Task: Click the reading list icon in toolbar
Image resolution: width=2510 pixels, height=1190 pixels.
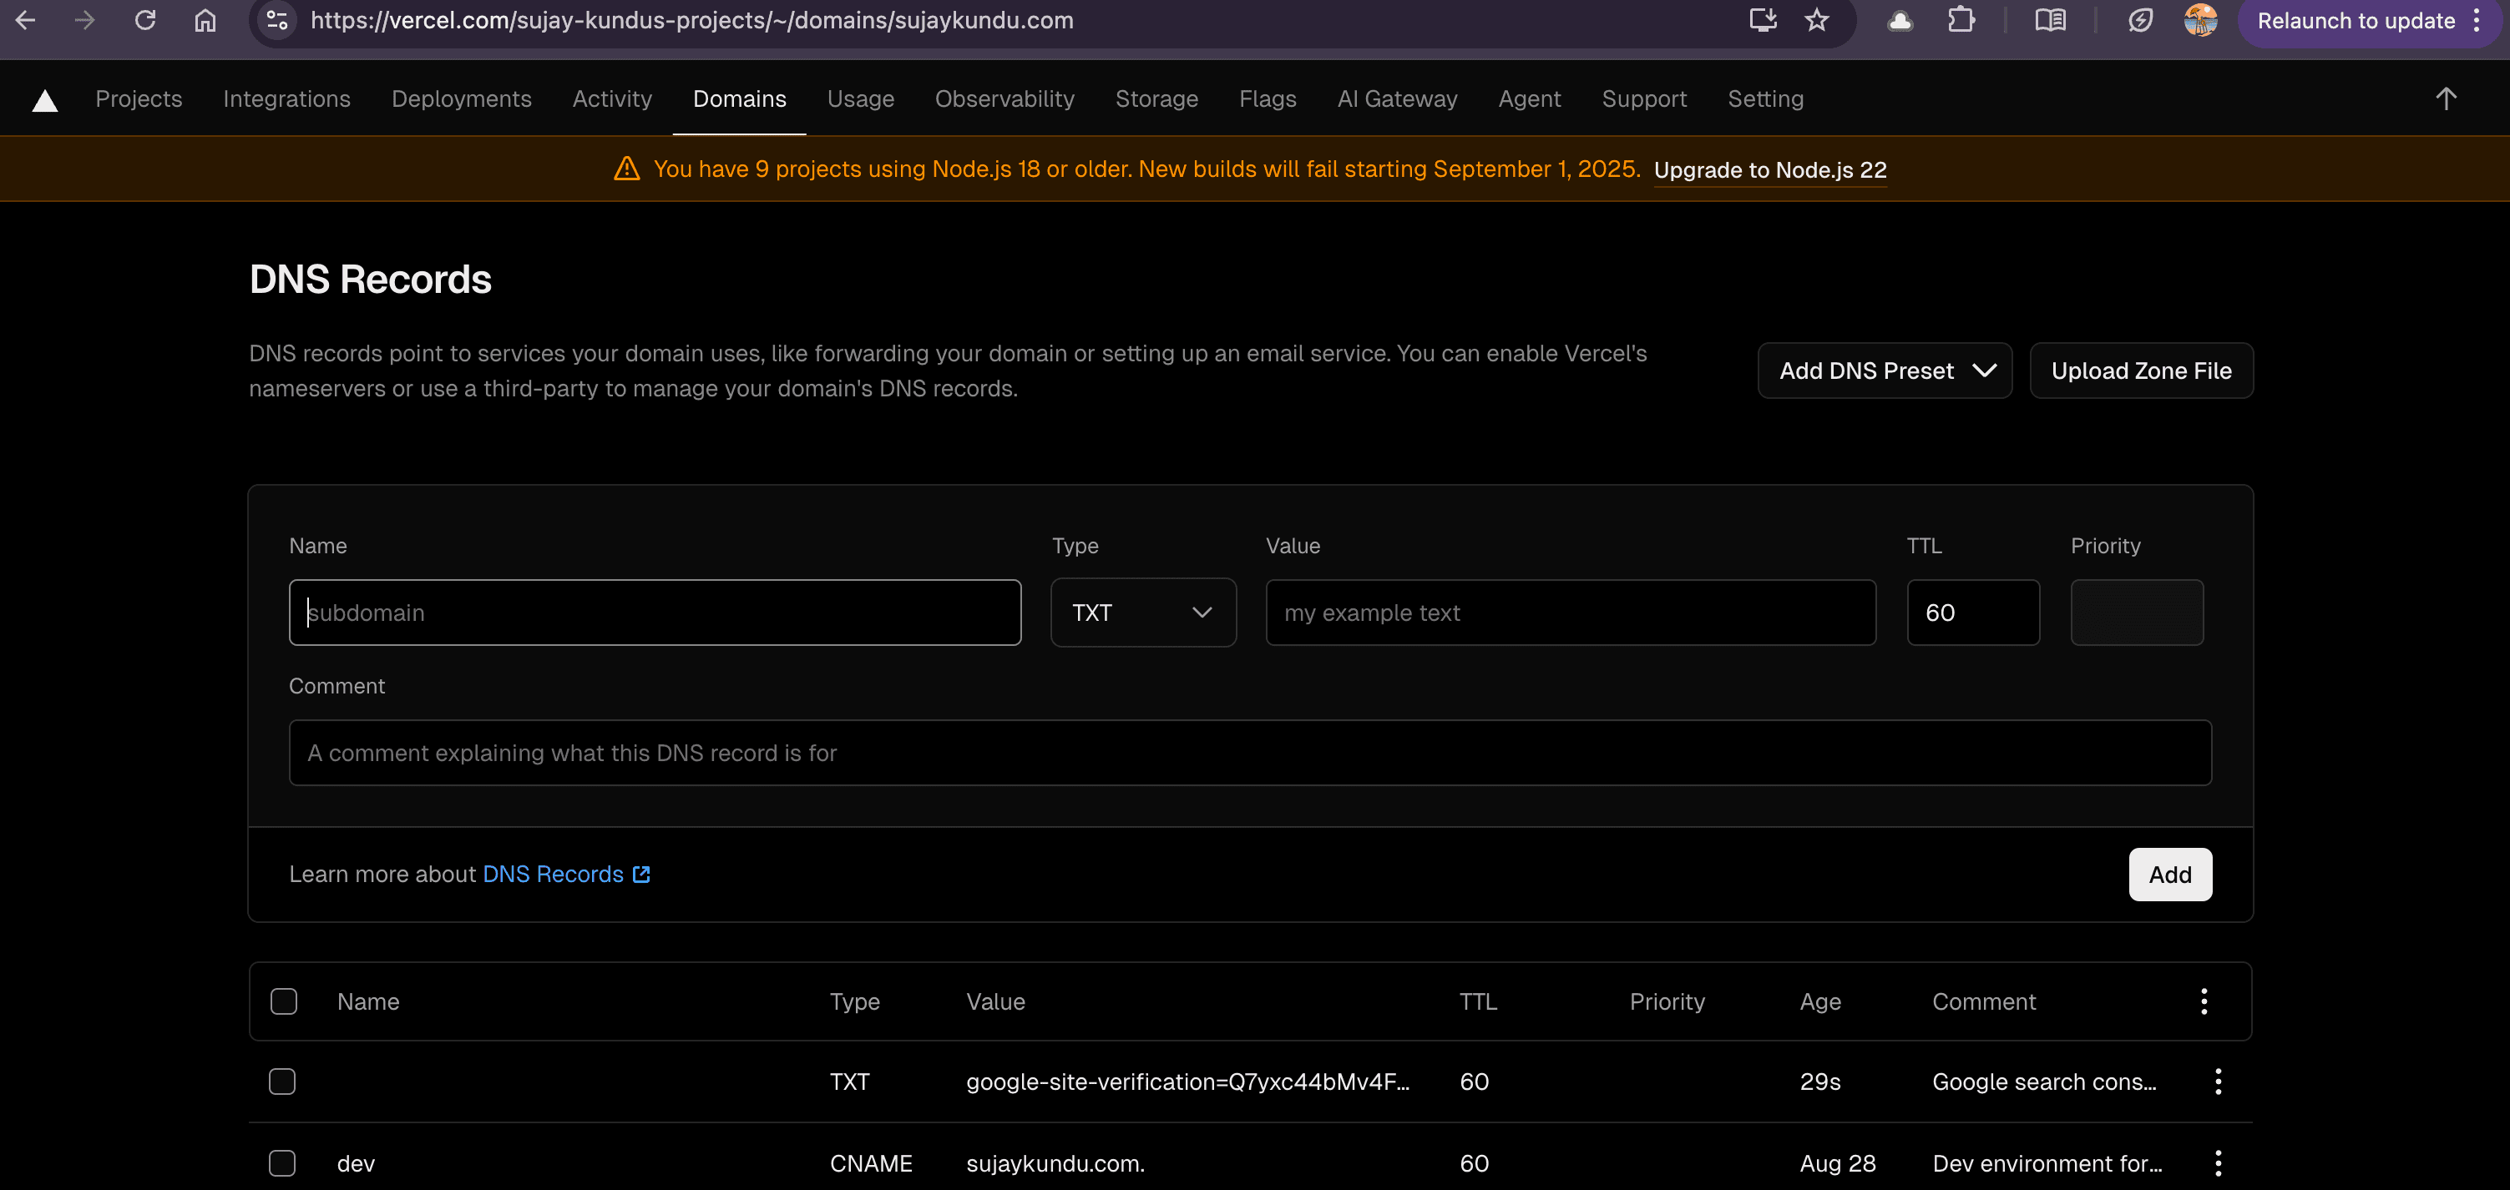Action: tap(2051, 21)
